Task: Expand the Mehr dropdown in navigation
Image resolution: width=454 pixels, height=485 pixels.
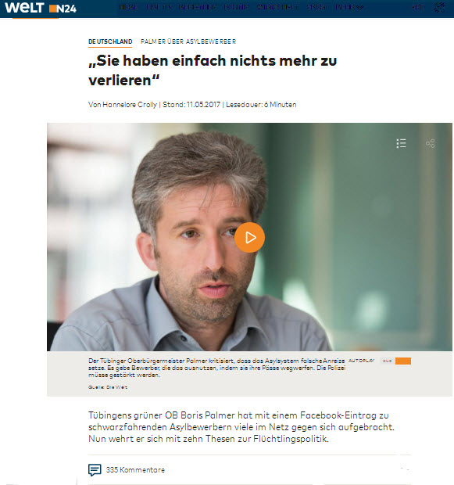Action: click(349, 7)
